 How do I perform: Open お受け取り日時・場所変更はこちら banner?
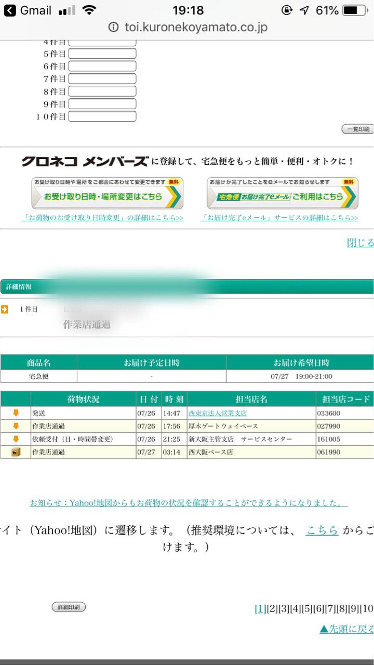107,194
